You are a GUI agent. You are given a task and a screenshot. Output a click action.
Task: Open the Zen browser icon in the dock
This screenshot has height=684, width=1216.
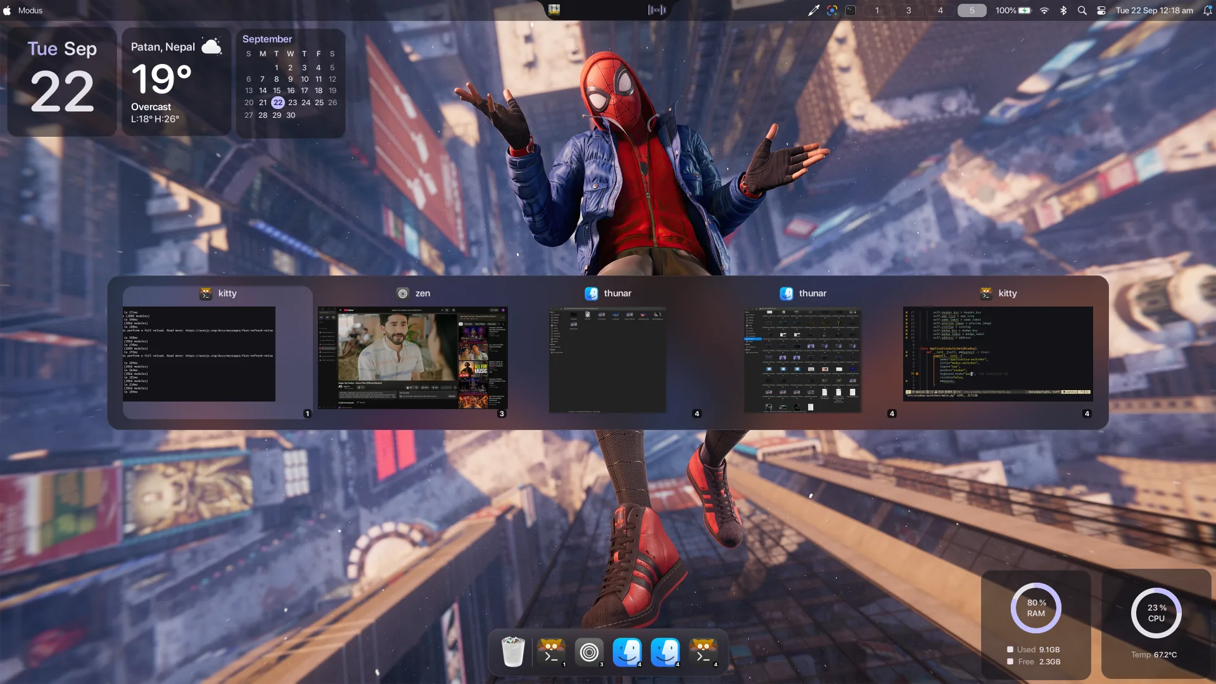[x=589, y=652]
